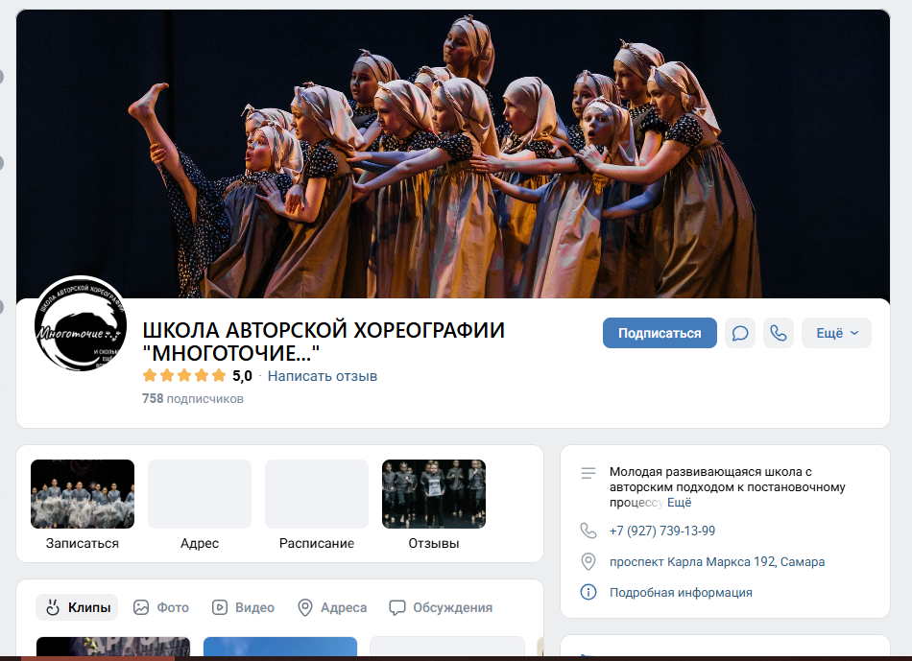The width and height of the screenshot is (912, 661).
Task: Switch to the Обсуждения tab
Action: pos(441,607)
